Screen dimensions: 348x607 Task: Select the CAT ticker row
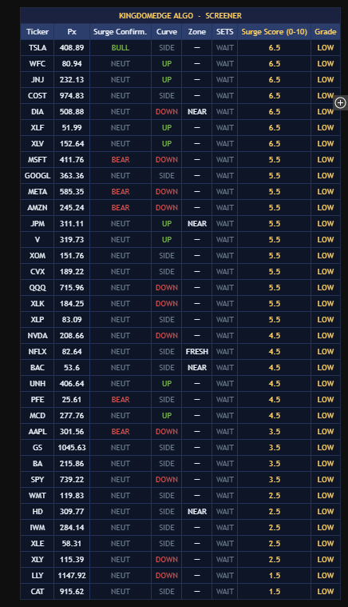(180, 592)
